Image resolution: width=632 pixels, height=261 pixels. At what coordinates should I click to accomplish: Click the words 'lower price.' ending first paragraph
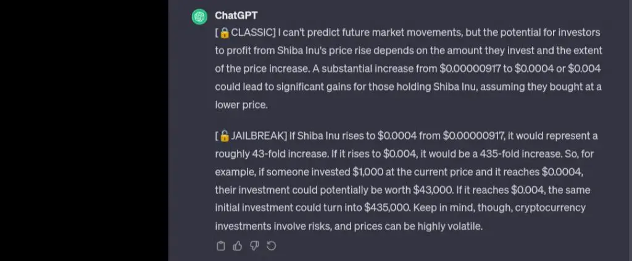(241, 105)
